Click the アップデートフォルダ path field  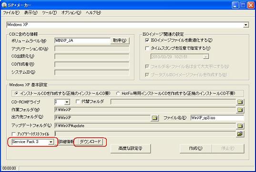145,125
